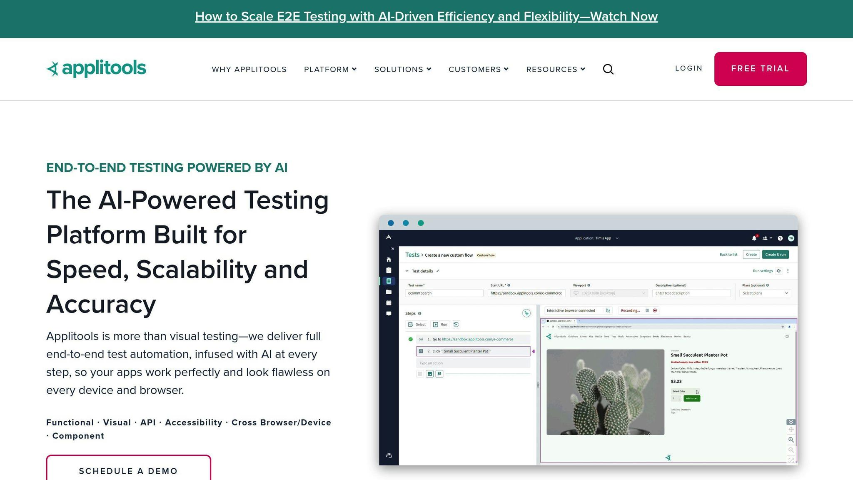
Task: Click the AI sparkle icon beside Steps
Action: click(x=526, y=313)
